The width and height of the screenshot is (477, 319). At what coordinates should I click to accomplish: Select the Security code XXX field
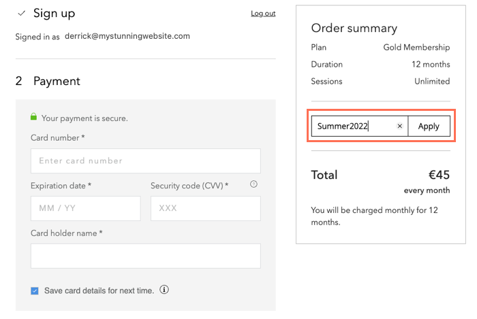click(205, 208)
